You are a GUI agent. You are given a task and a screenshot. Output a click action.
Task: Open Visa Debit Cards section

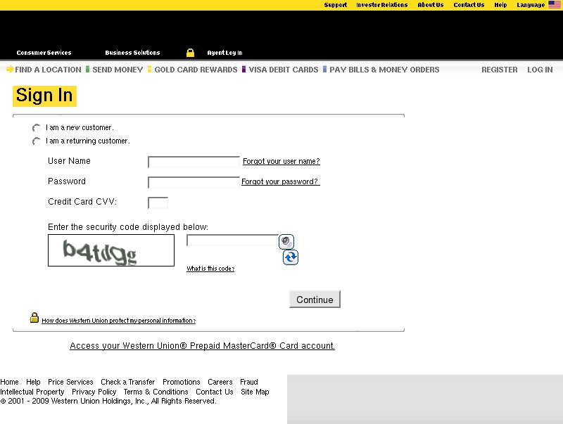click(x=284, y=70)
